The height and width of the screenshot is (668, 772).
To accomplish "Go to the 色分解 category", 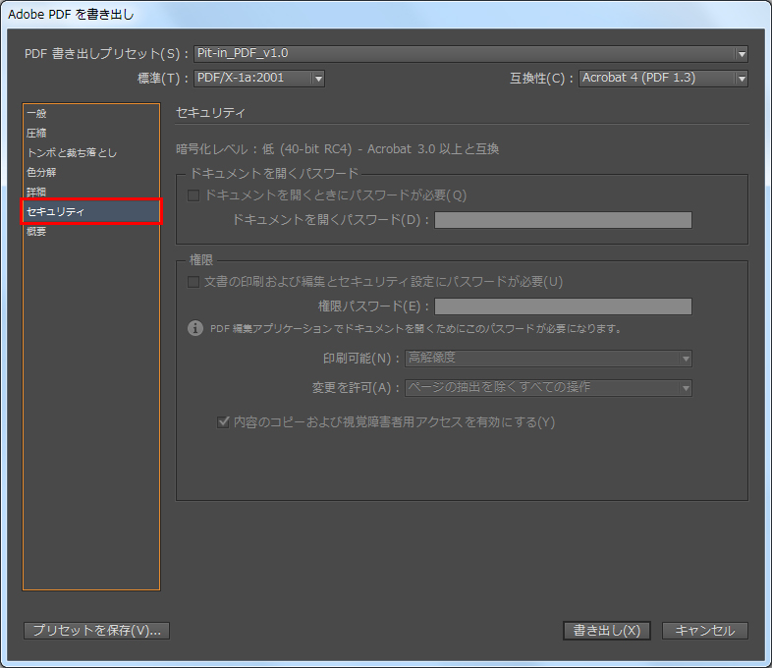I will 41,172.
